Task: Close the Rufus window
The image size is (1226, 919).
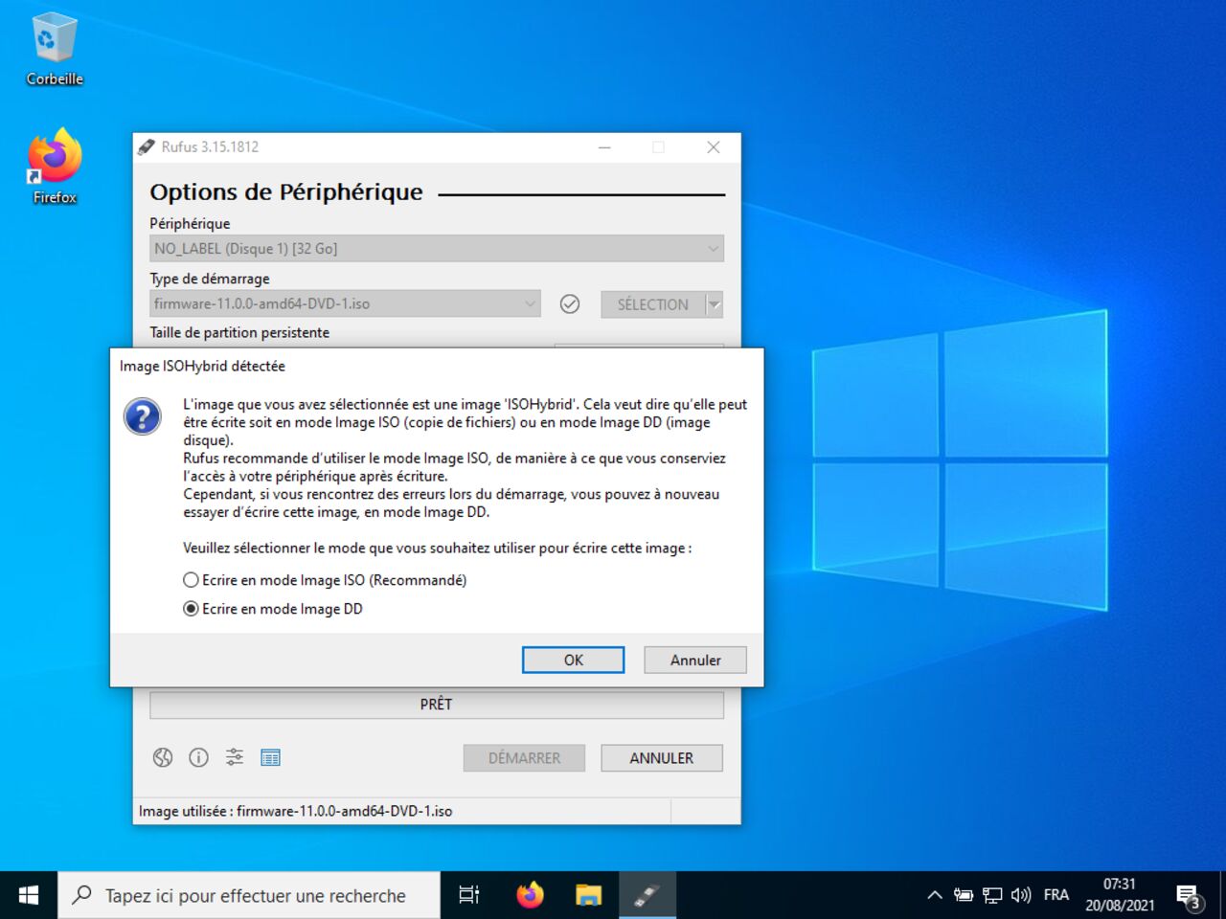Action: 714,146
